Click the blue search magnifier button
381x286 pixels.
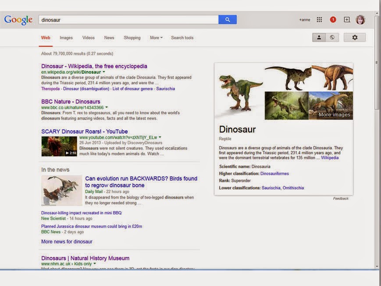[x=228, y=20]
